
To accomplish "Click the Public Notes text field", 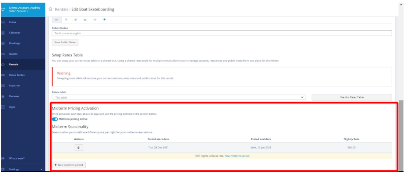I will (222, 33).
